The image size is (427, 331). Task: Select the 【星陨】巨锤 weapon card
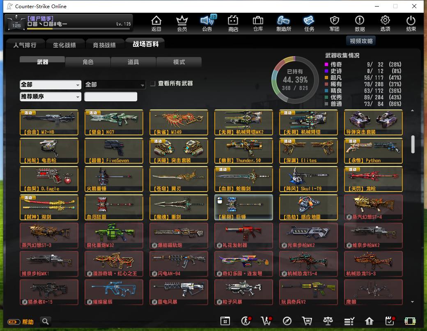(x=243, y=207)
